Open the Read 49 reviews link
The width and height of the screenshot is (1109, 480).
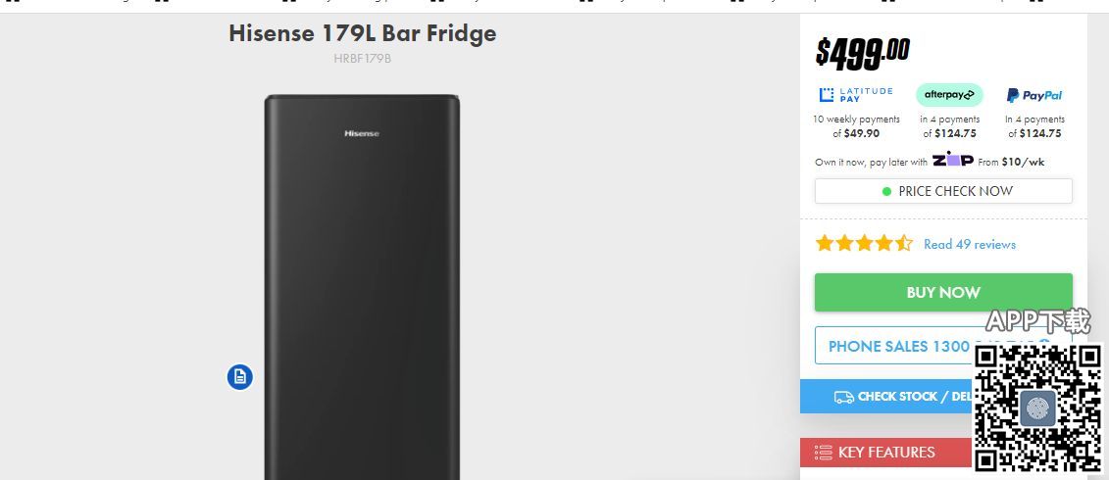click(970, 245)
